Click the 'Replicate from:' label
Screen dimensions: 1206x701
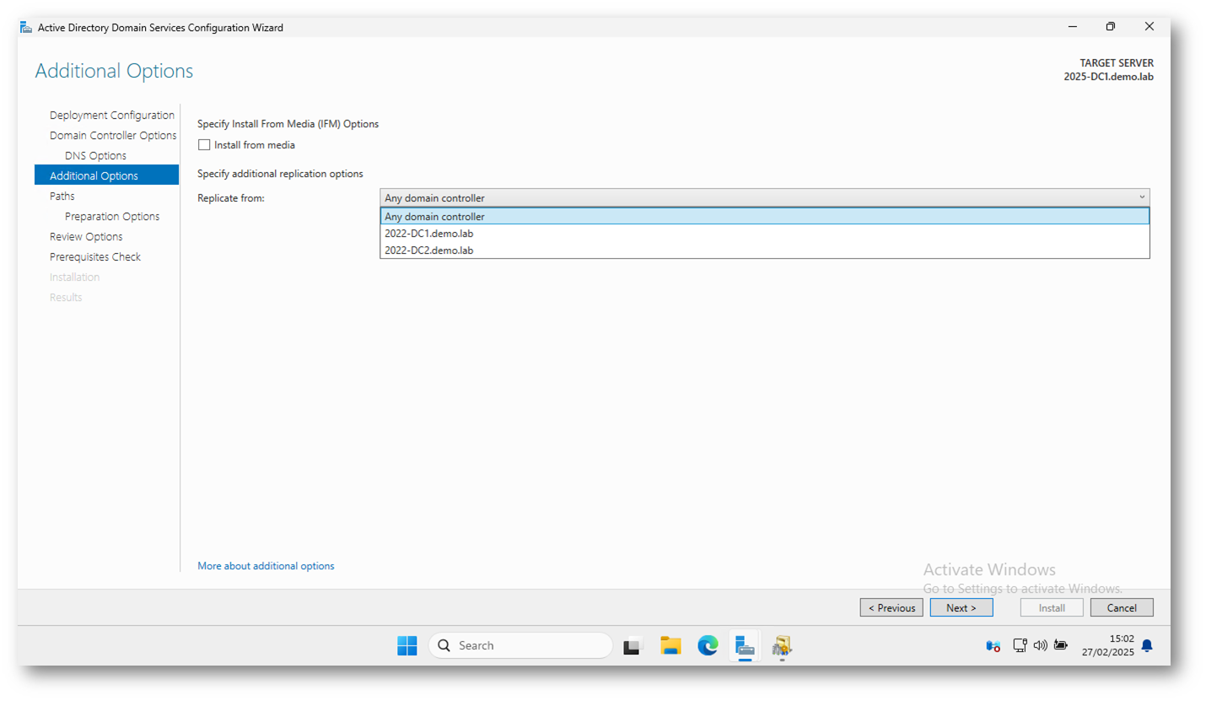[x=231, y=198]
